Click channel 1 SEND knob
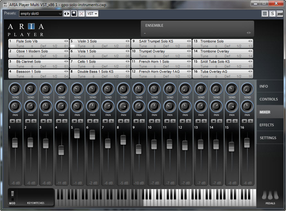The width and height of the screenshot is (286, 211). click(x=15, y=89)
